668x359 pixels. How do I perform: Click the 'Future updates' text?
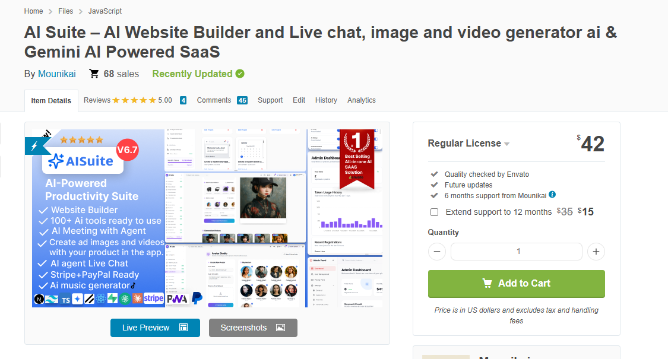pyautogui.click(x=468, y=185)
